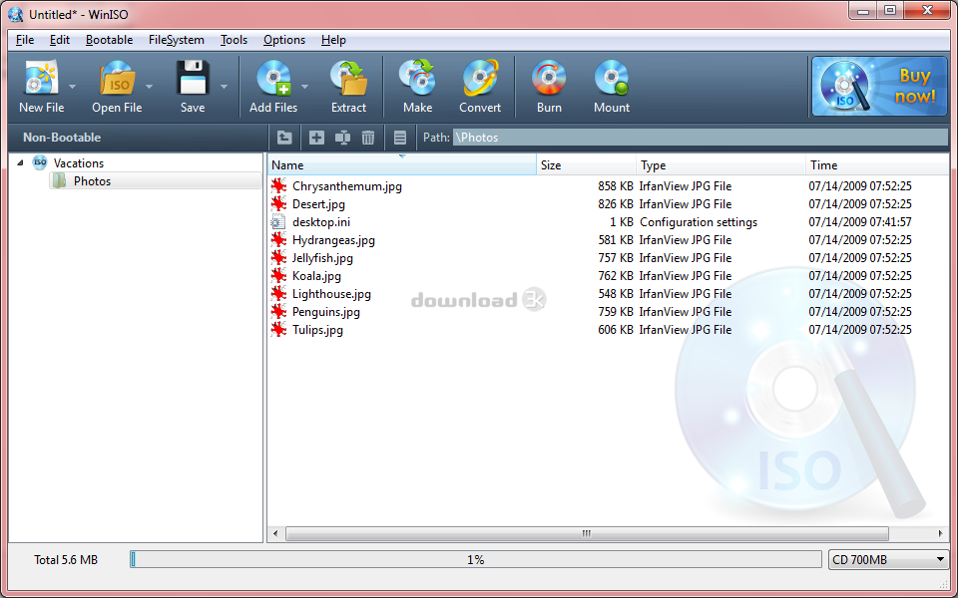Open the Save dropdown arrow
Viewport: 958px width, 598px height.
pyautogui.click(x=224, y=87)
